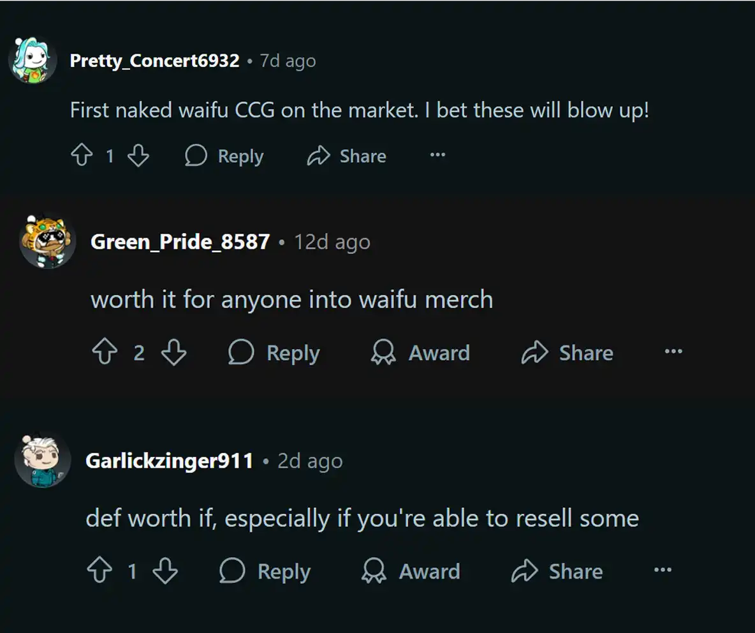Viewport: 755px width, 633px height.
Task: Upvote Green_Pride_8587's comment
Action: 105,352
